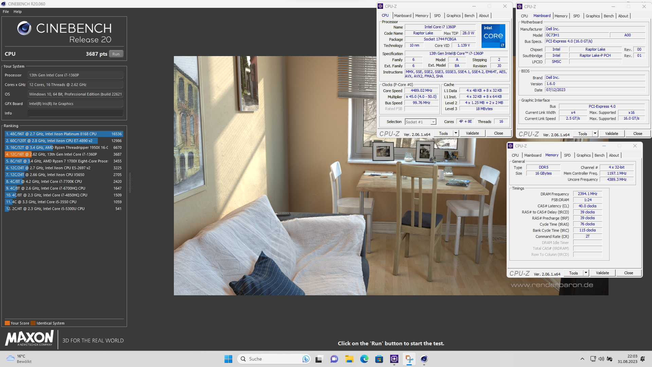Viewport: 652px width, 367px height.
Task: Open the battery status tray icon
Action: pos(610,359)
